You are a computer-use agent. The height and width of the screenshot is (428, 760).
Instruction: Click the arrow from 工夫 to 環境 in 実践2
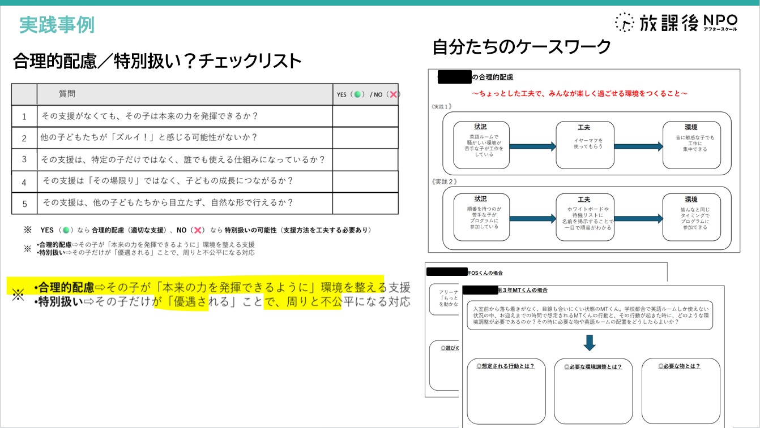638,219
